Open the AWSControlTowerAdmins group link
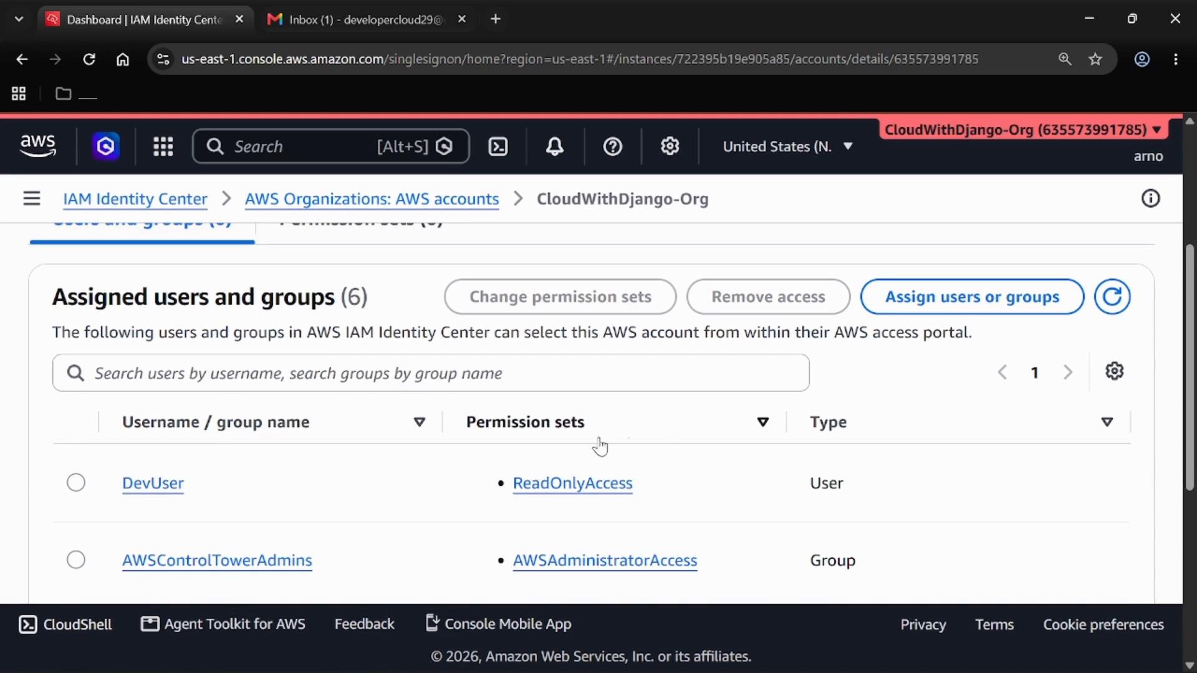1197x673 pixels. pos(217,561)
